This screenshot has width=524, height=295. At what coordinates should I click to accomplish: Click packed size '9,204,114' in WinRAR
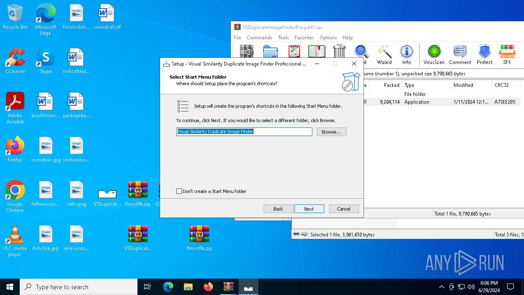(390, 102)
